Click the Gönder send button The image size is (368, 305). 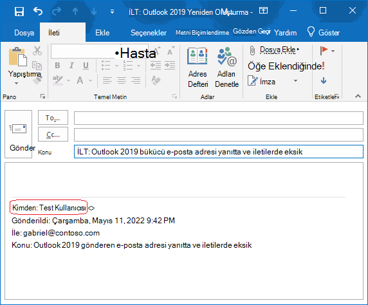coord(18,134)
